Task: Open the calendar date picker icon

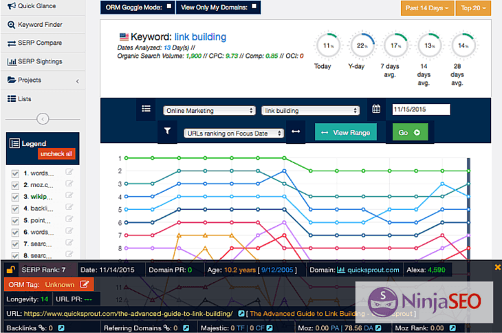Action: pos(376,109)
